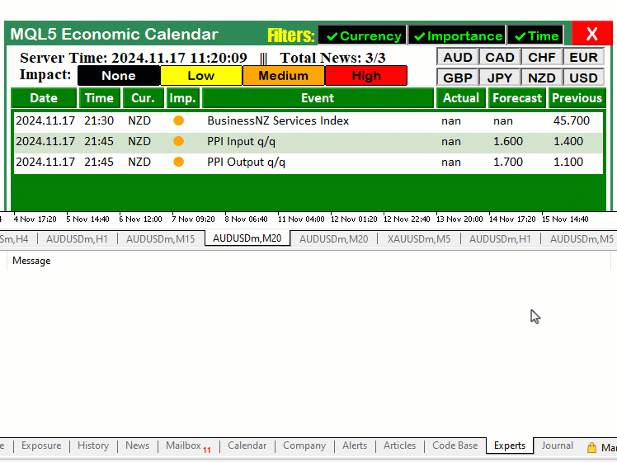
Task: Click the Event column header
Action: tap(318, 98)
